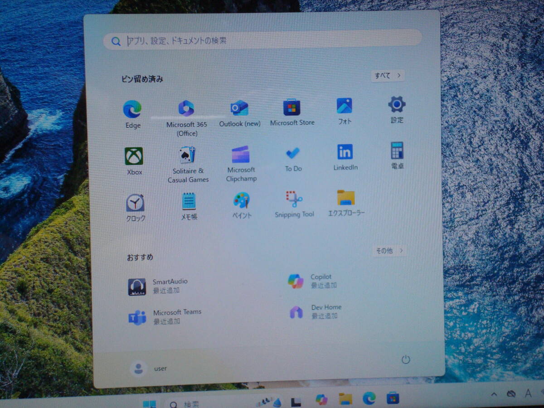Open Copilot from the taskbar
This screenshot has width=544, height=408.
coord(321,399)
